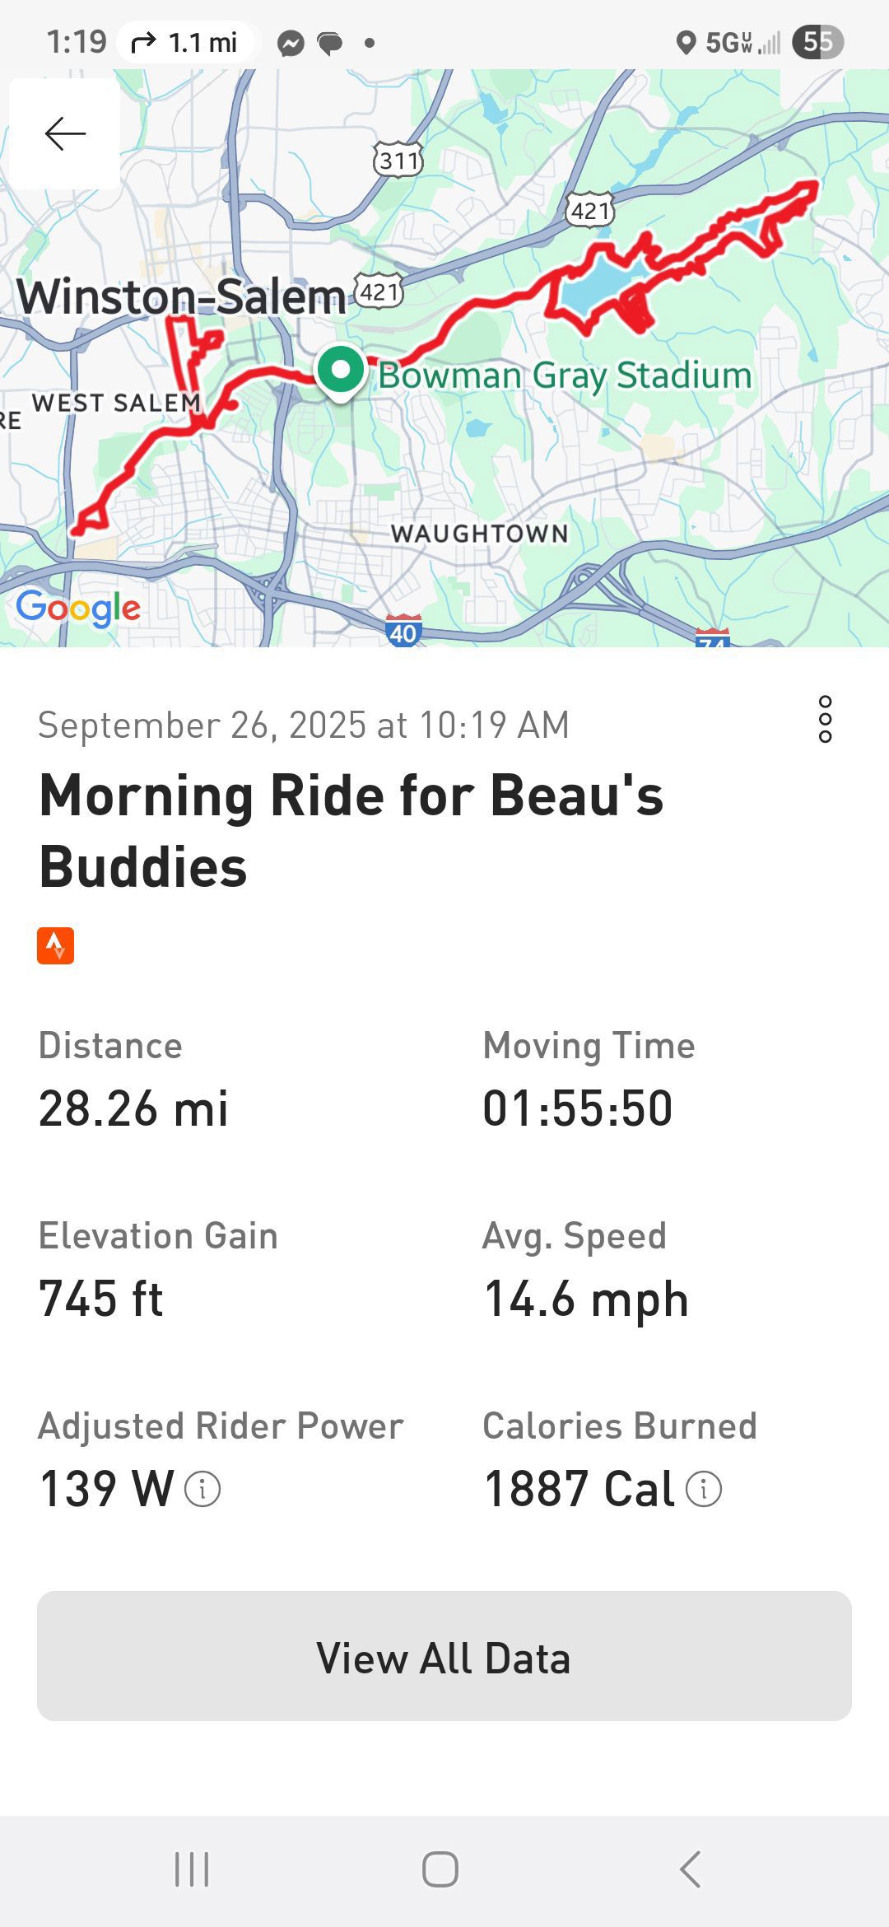The width and height of the screenshot is (889, 1927).
Task: Tap the 1.1 mi navigation pill
Action: 185,42
